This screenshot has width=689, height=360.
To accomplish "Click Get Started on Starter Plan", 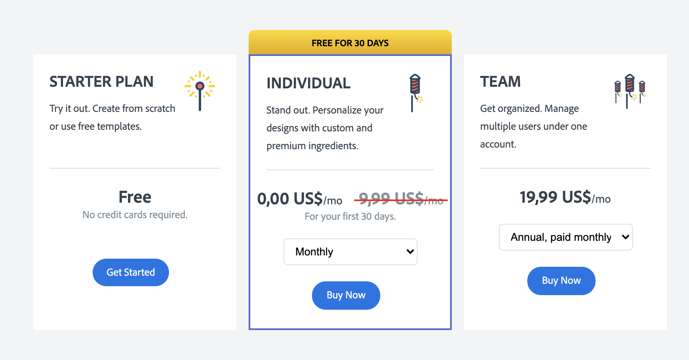I will tap(131, 272).
